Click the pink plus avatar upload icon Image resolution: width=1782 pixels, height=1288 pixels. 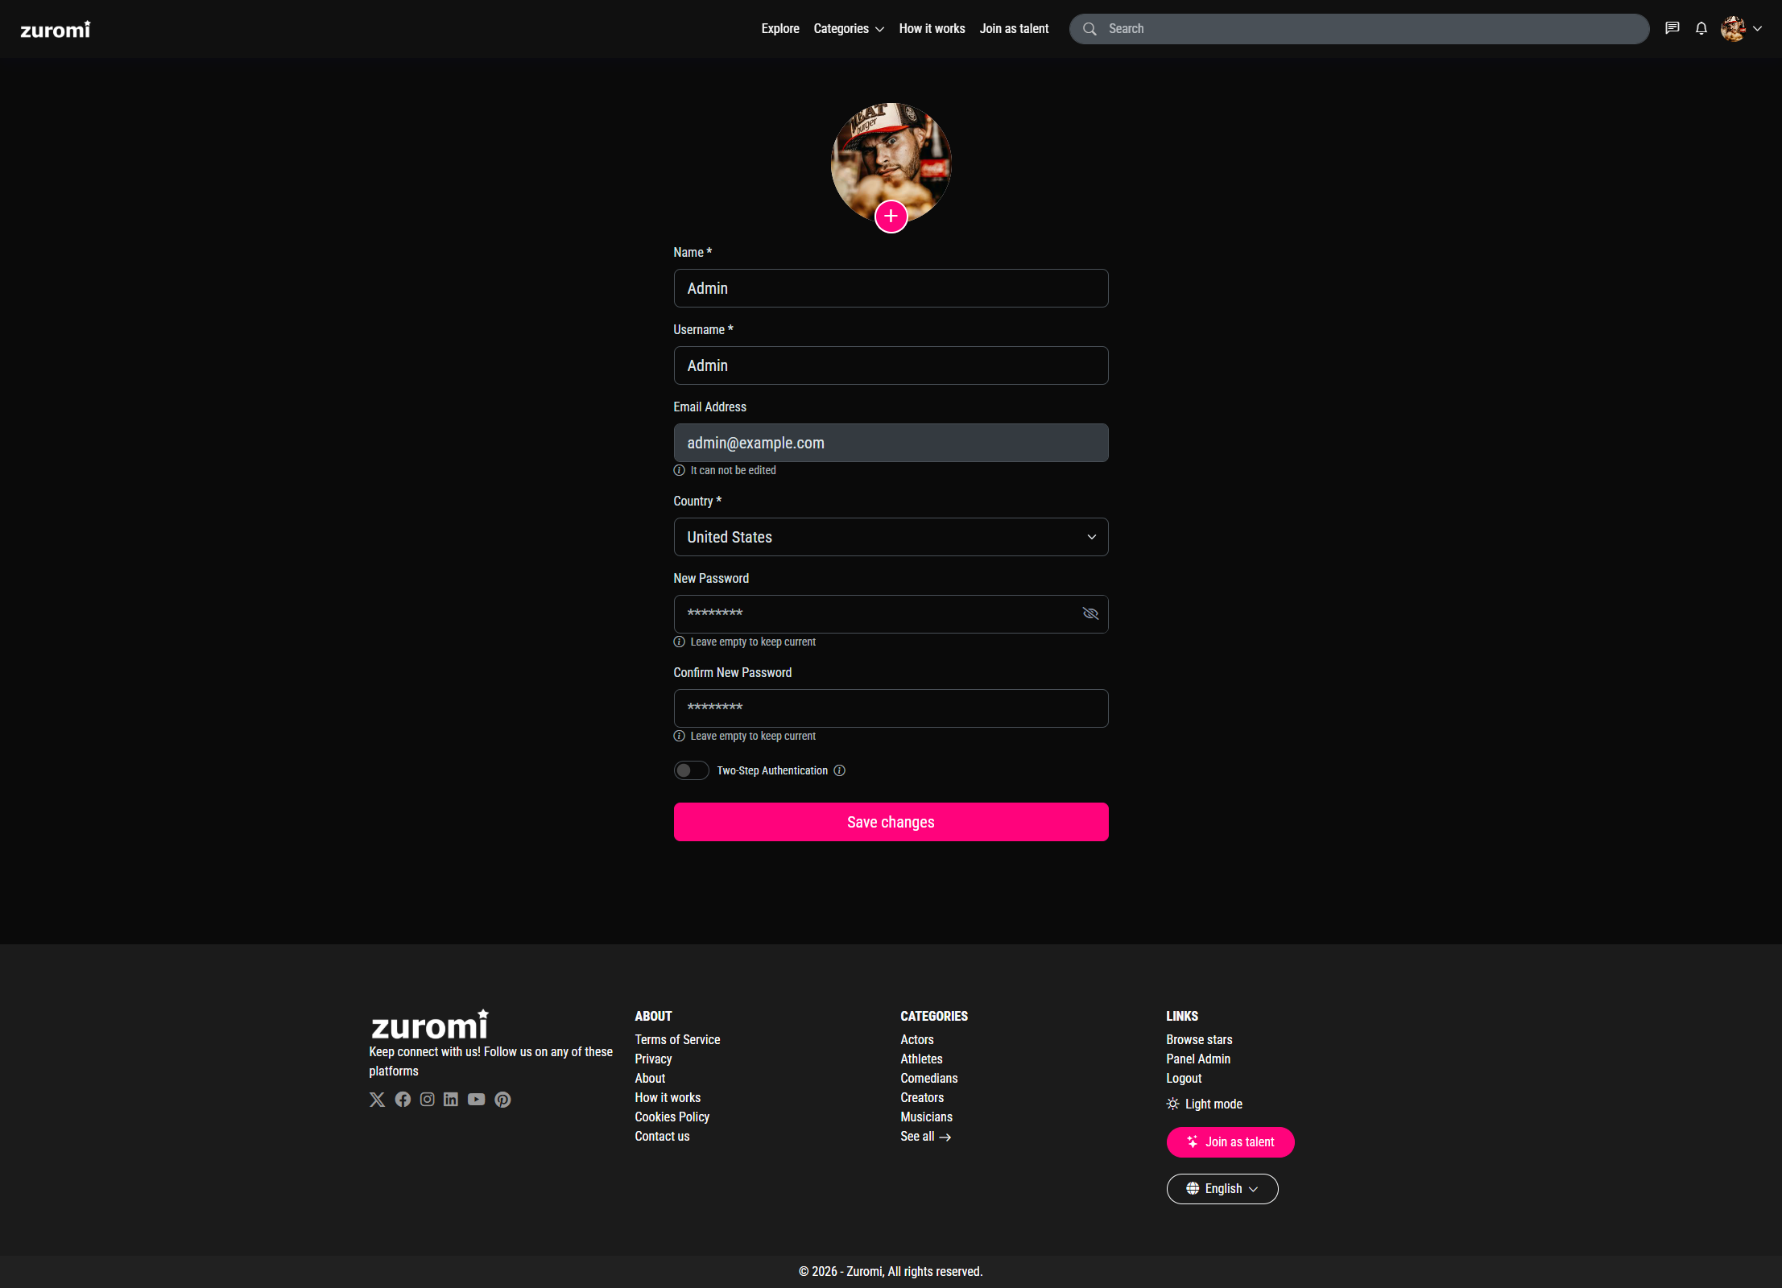click(x=891, y=216)
